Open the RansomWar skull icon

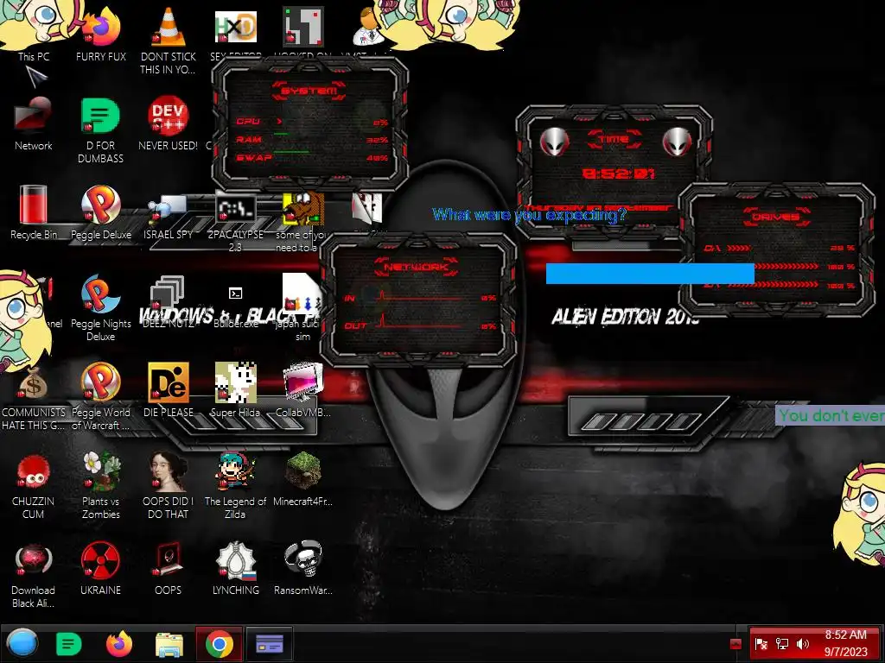pos(303,568)
